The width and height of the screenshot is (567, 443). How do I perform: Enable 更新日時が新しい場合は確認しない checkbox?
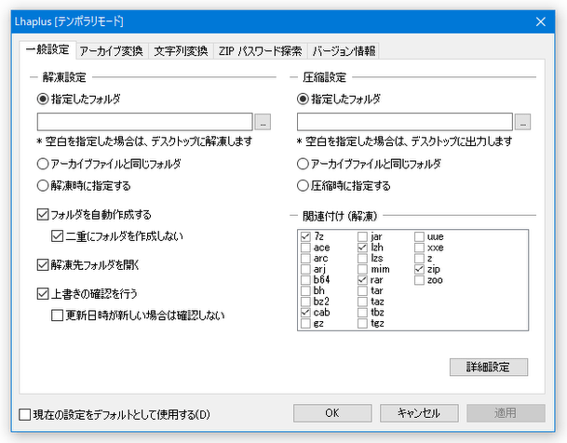57,315
